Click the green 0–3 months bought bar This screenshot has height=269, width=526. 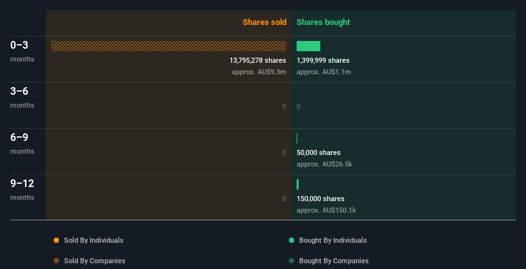coord(308,46)
